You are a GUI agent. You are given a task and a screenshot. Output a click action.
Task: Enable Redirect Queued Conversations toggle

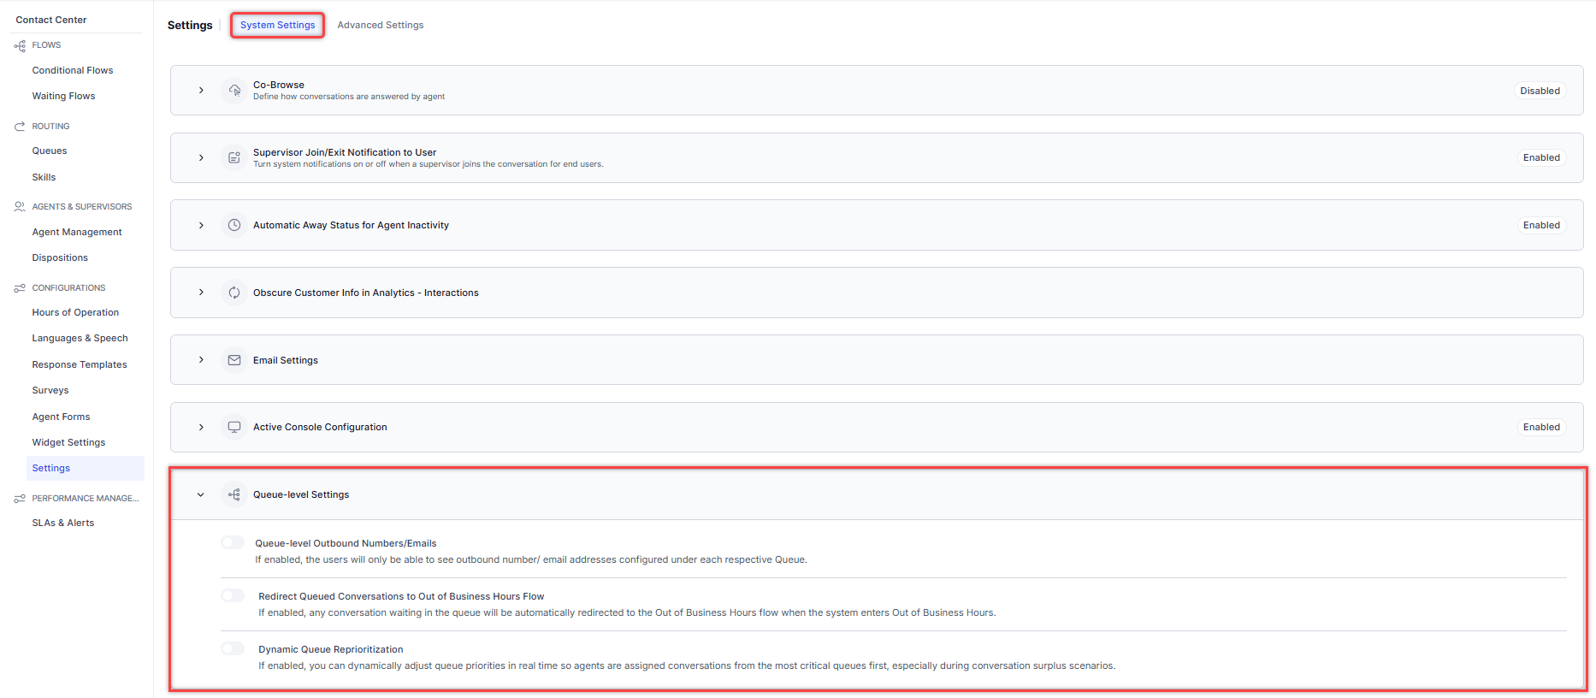(233, 595)
